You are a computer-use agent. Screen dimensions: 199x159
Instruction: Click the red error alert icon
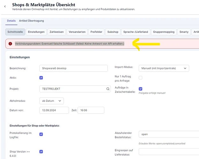pyautogui.click(x=10, y=44)
